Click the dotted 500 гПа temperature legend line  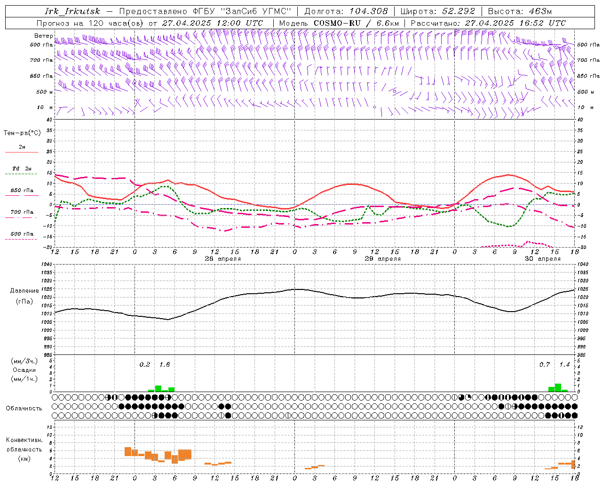pos(21,240)
